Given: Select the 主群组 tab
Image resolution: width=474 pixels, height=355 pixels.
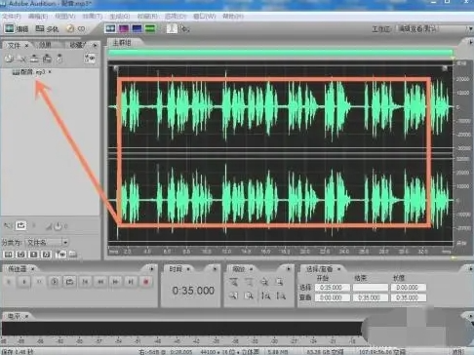Looking at the screenshot, I should 122,43.
